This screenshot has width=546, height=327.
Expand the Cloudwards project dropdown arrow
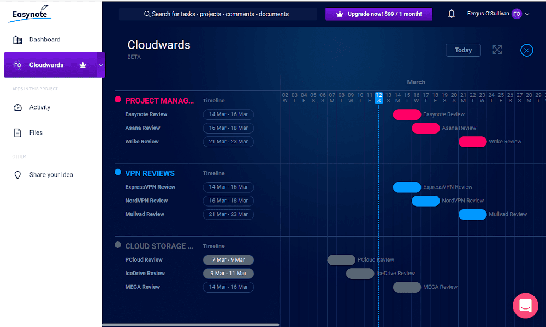click(101, 65)
